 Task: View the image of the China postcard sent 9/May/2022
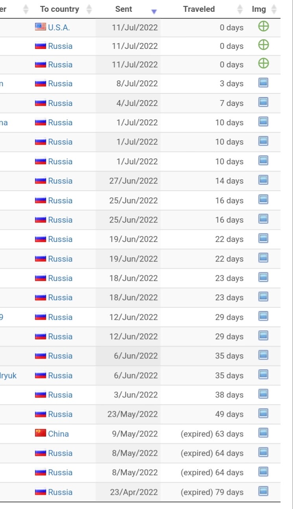(x=264, y=433)
